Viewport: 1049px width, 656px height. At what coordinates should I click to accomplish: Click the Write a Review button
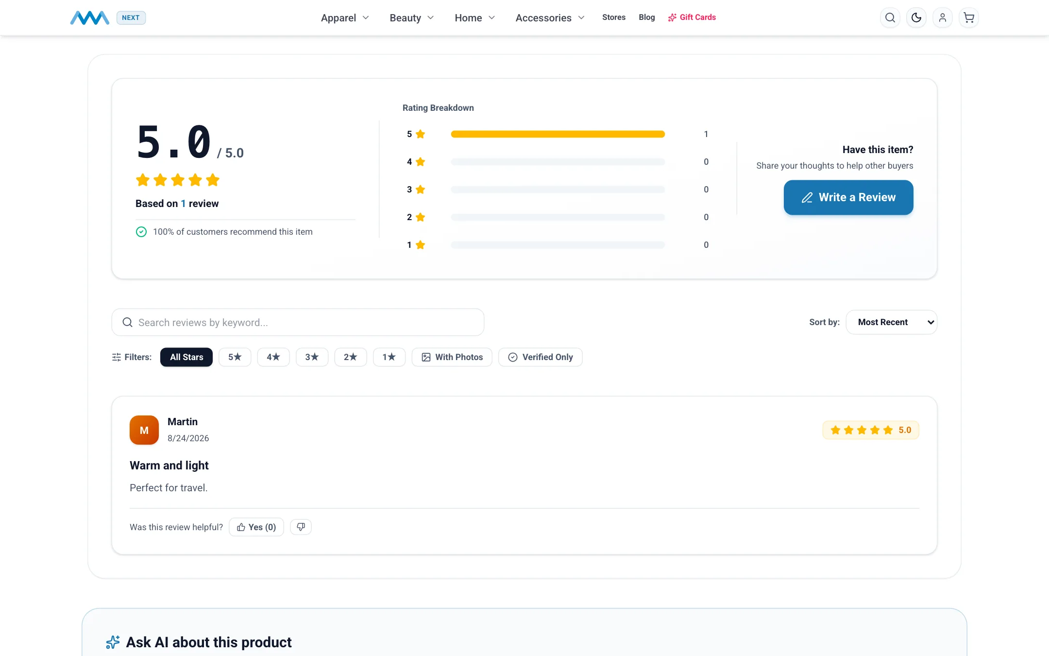point(848,197)
